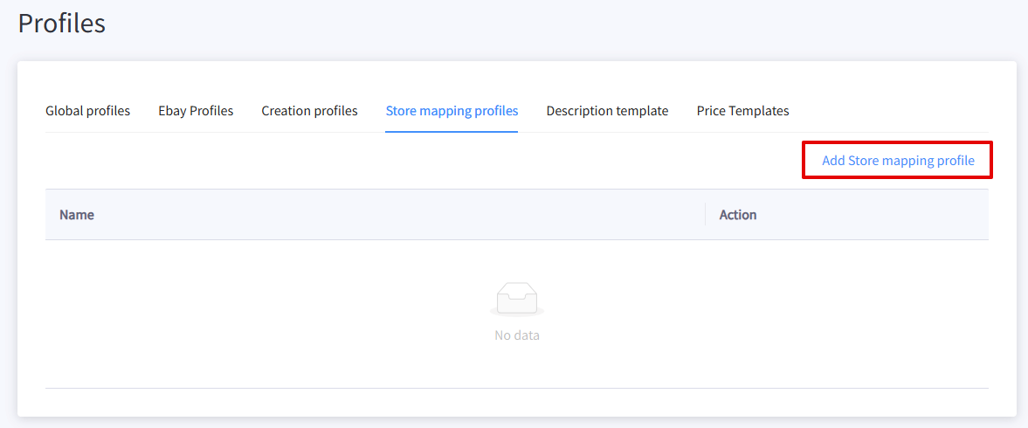The image size is (1028, 428).
Task: Switch to the Global profiles tab
Action: pyautogui.click(x=88, y=111)
